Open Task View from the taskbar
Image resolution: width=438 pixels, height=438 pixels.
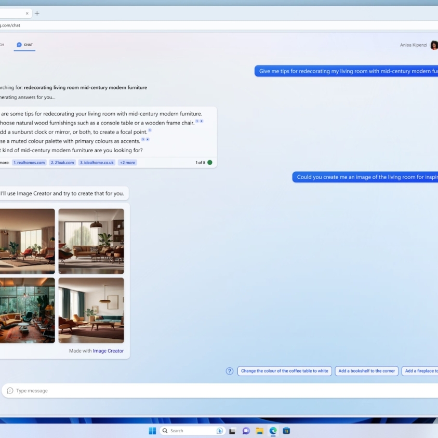click(233, 431)
